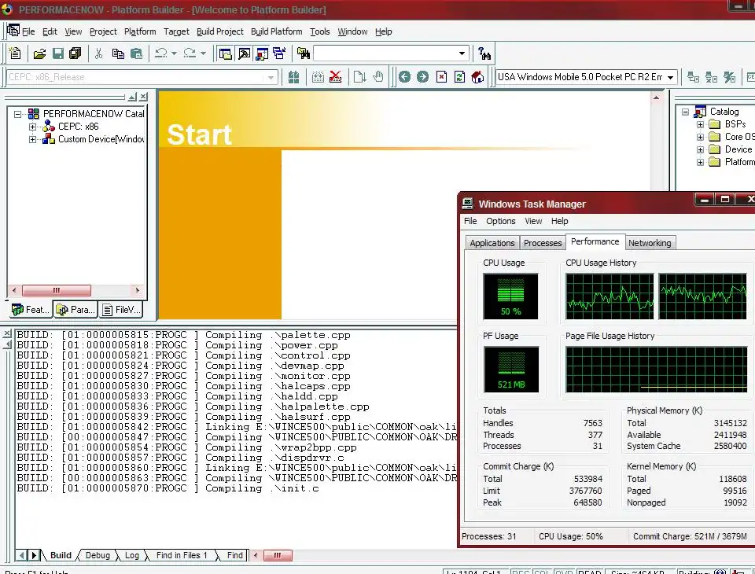The image size is (755, 574).
Task: Open the Redo history dropdown arrow
Action: (203, 53)
